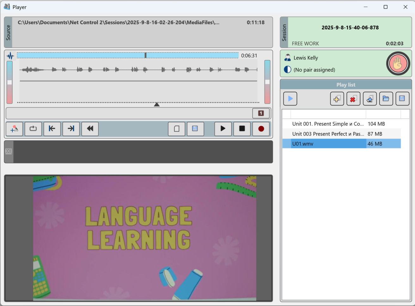The width and height of the screenshot is (415, 306).
Task: Switch to the Session panel
Action: 284,32
